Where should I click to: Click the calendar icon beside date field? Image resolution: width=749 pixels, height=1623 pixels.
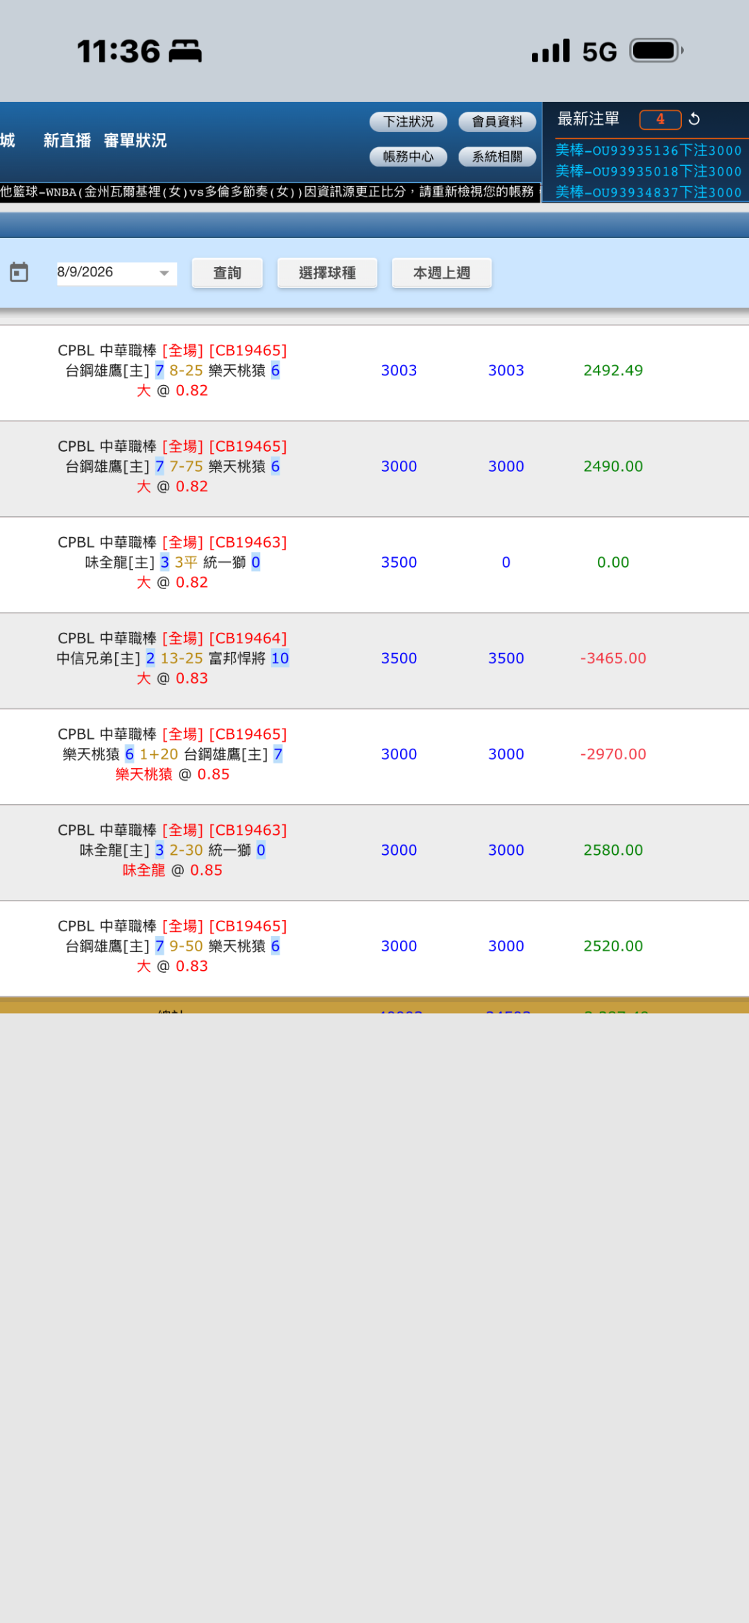19,272
